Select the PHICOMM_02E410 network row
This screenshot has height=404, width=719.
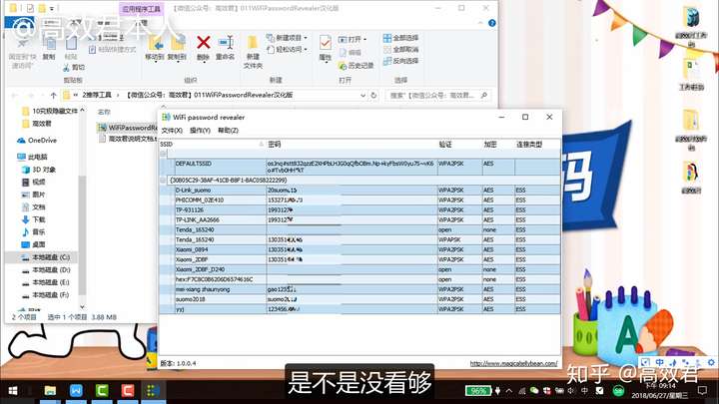click(x=359, y=201)
